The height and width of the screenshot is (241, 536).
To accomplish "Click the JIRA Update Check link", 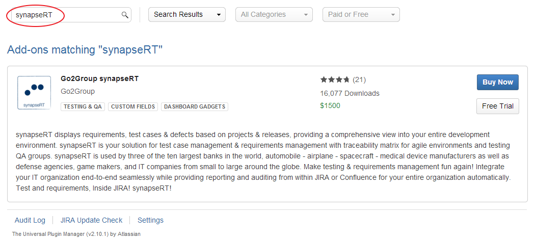I will (92, 220).
